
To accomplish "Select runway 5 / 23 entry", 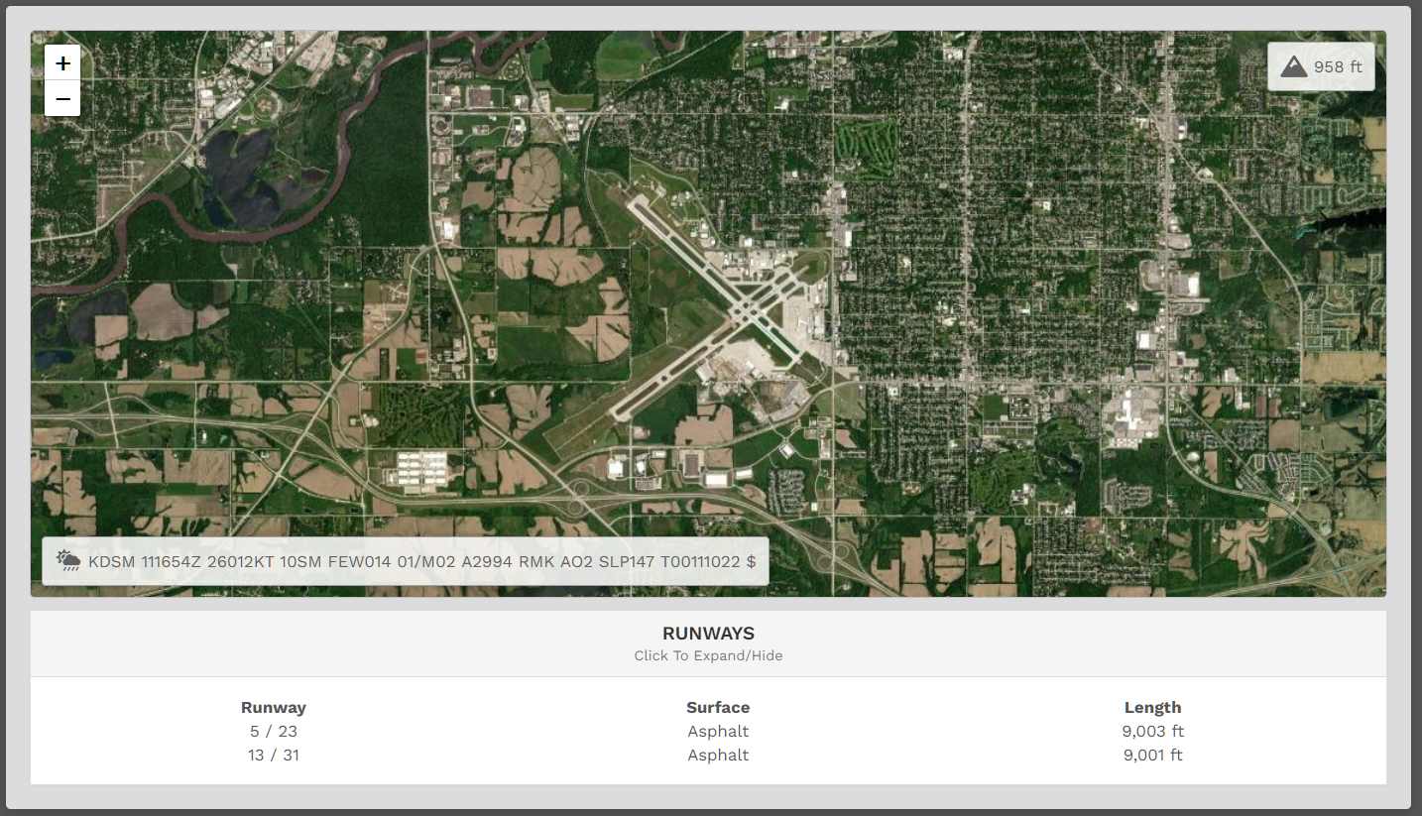I will point(274,732).
